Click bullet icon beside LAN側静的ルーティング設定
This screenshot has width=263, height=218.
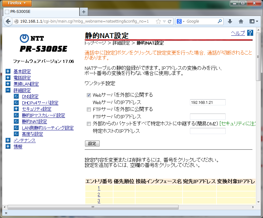click(x=16, y=128)
